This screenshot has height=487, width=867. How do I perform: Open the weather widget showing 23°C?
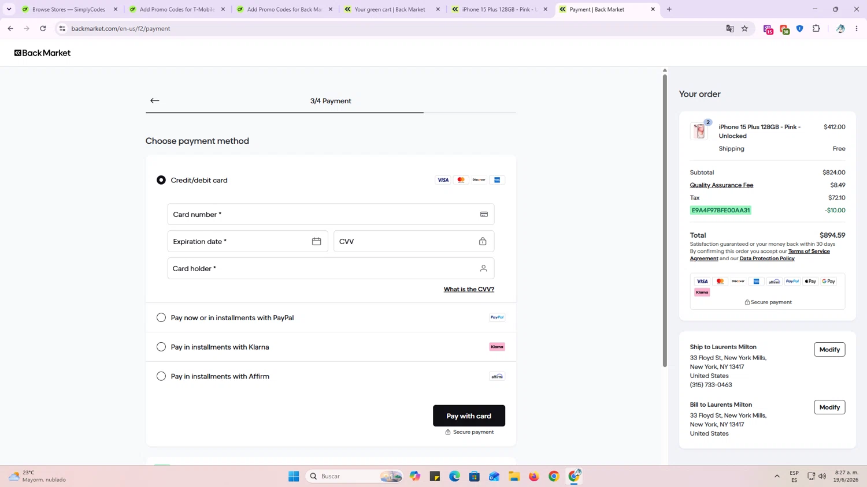(x=38, y=476)
